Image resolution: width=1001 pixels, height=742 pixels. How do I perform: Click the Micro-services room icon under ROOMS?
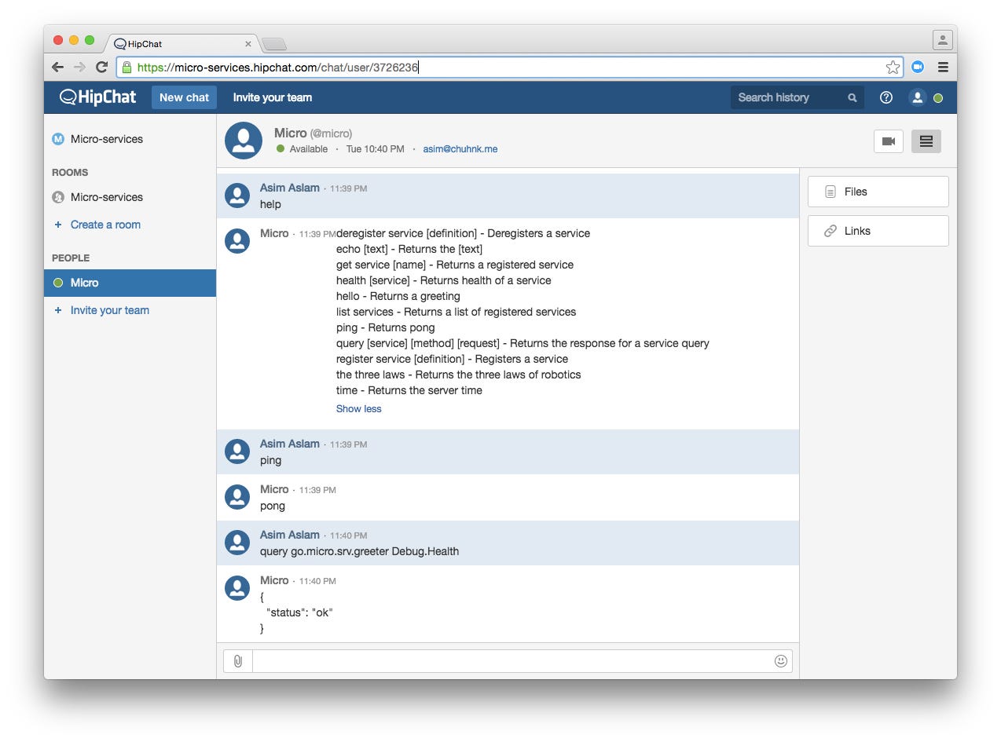click(58, 197)
